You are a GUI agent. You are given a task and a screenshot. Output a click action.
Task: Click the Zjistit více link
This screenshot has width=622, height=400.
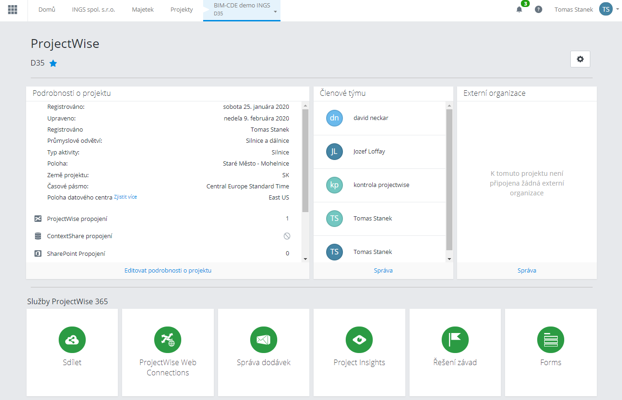125,197
